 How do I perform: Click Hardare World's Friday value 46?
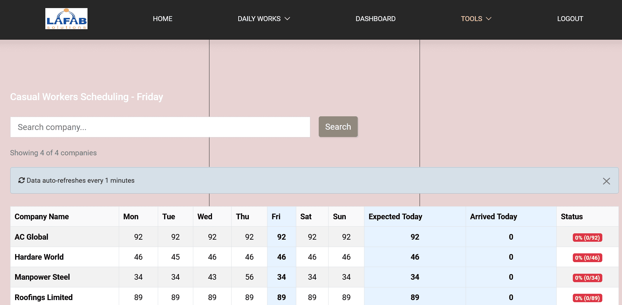[x=281, y=257]
